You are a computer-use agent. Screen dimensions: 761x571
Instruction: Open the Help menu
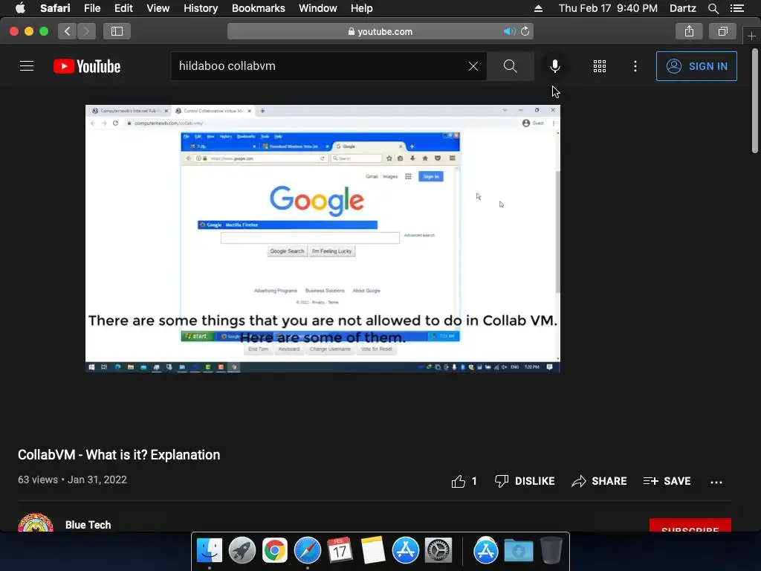coord(362,8)
